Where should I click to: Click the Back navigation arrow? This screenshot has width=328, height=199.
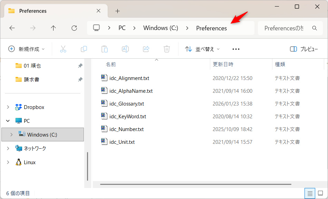(12, 28)
